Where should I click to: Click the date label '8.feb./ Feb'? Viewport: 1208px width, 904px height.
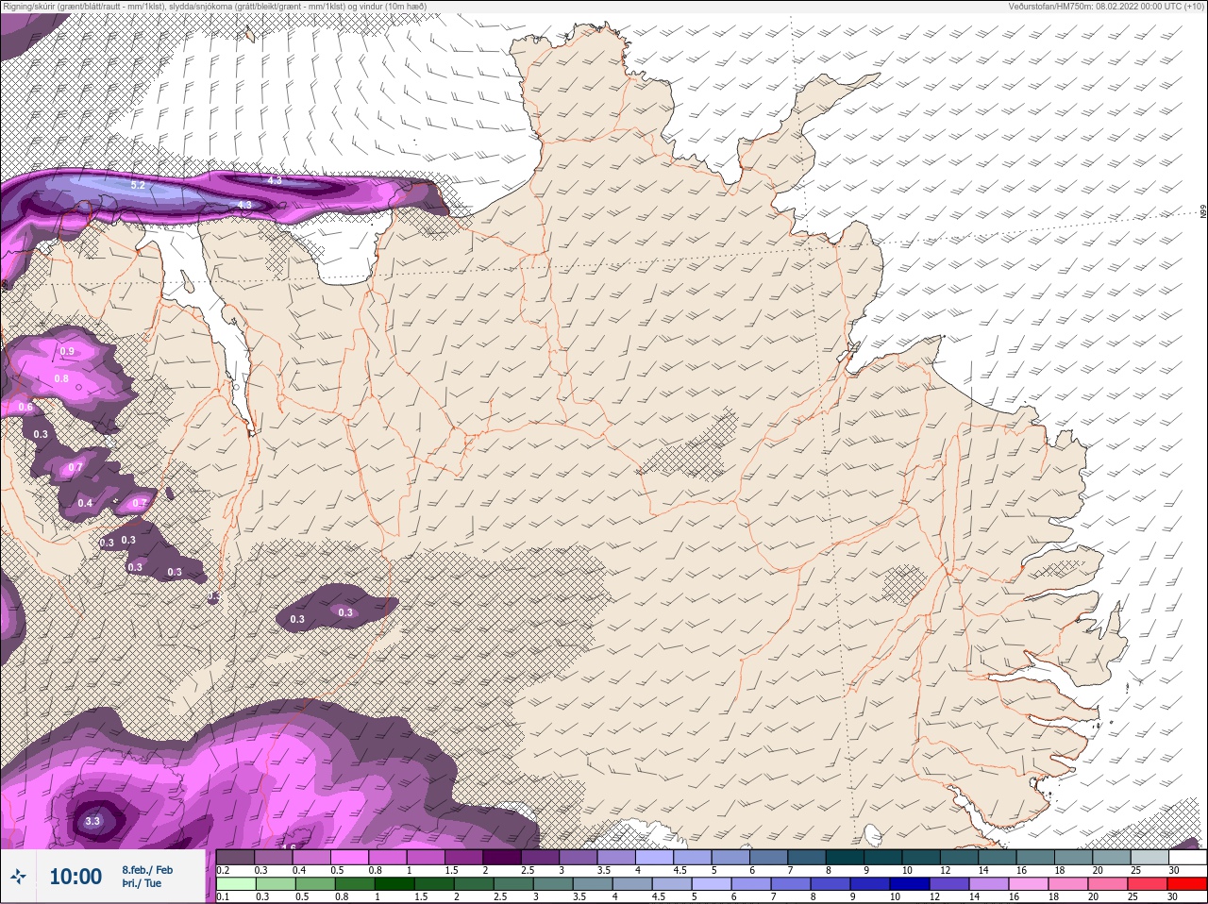point(147,869)
